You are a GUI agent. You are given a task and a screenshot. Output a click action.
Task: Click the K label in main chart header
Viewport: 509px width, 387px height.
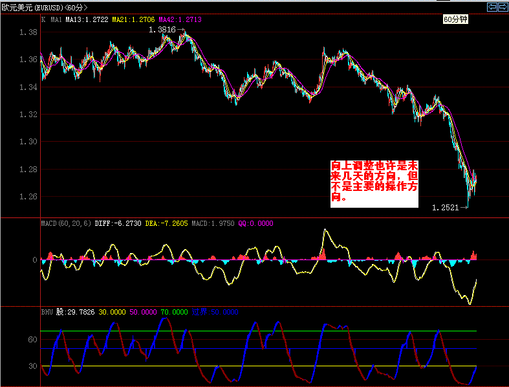tap(43, 20)
